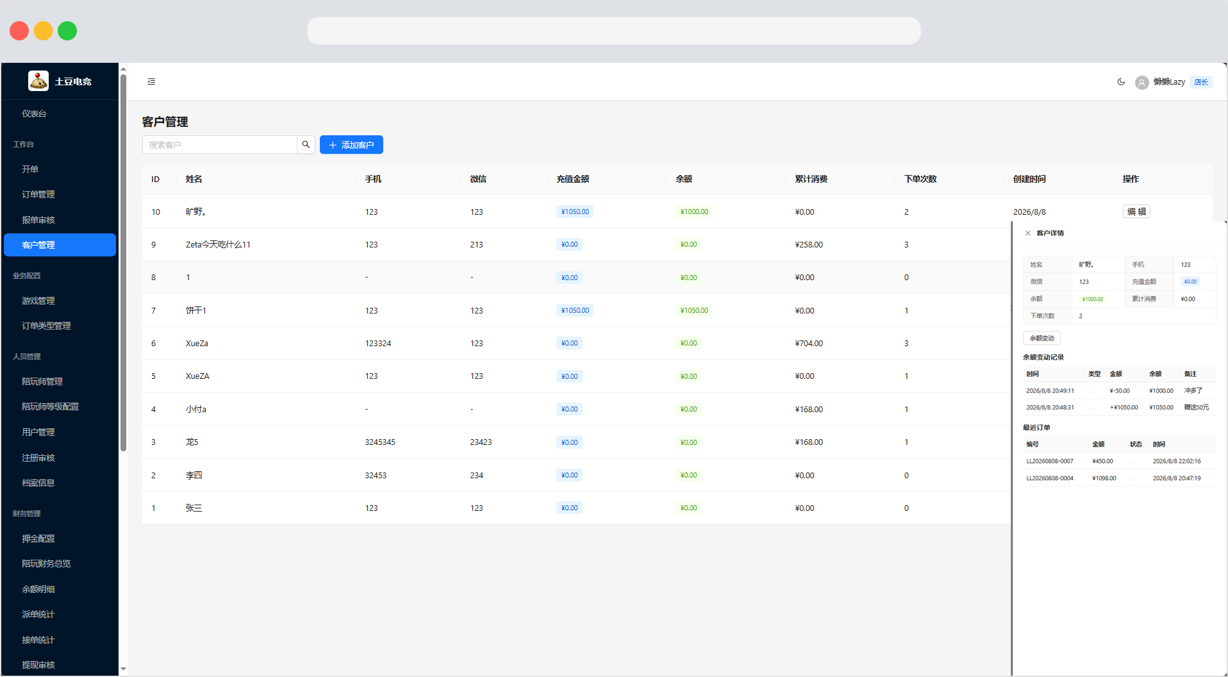1228x677 pixels.
Task: Click ¥258.00 total spend cell
Action: click(809, 244)
